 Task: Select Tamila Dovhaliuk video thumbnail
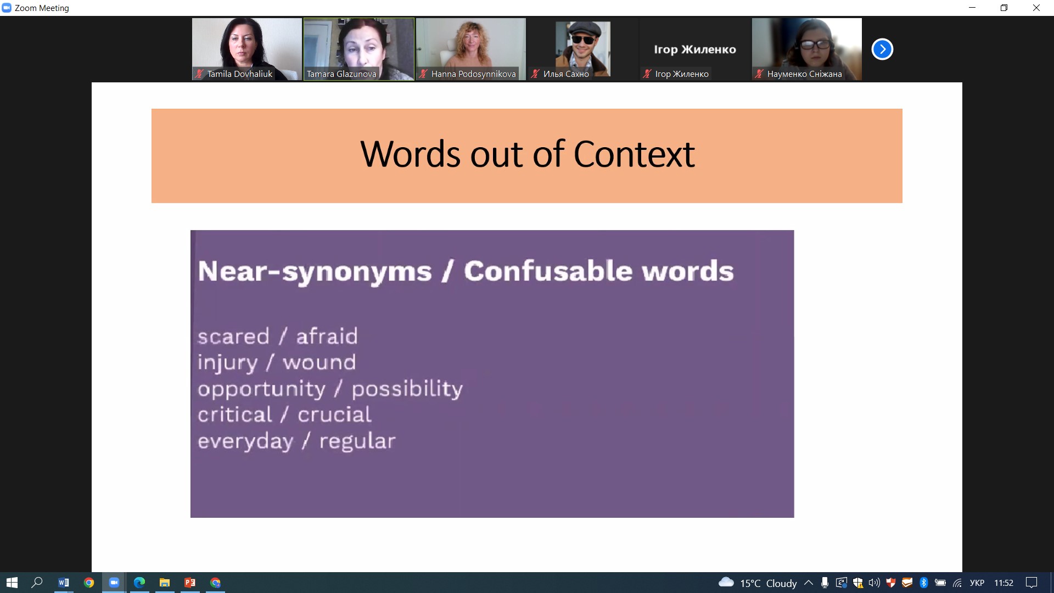(247, 49)
